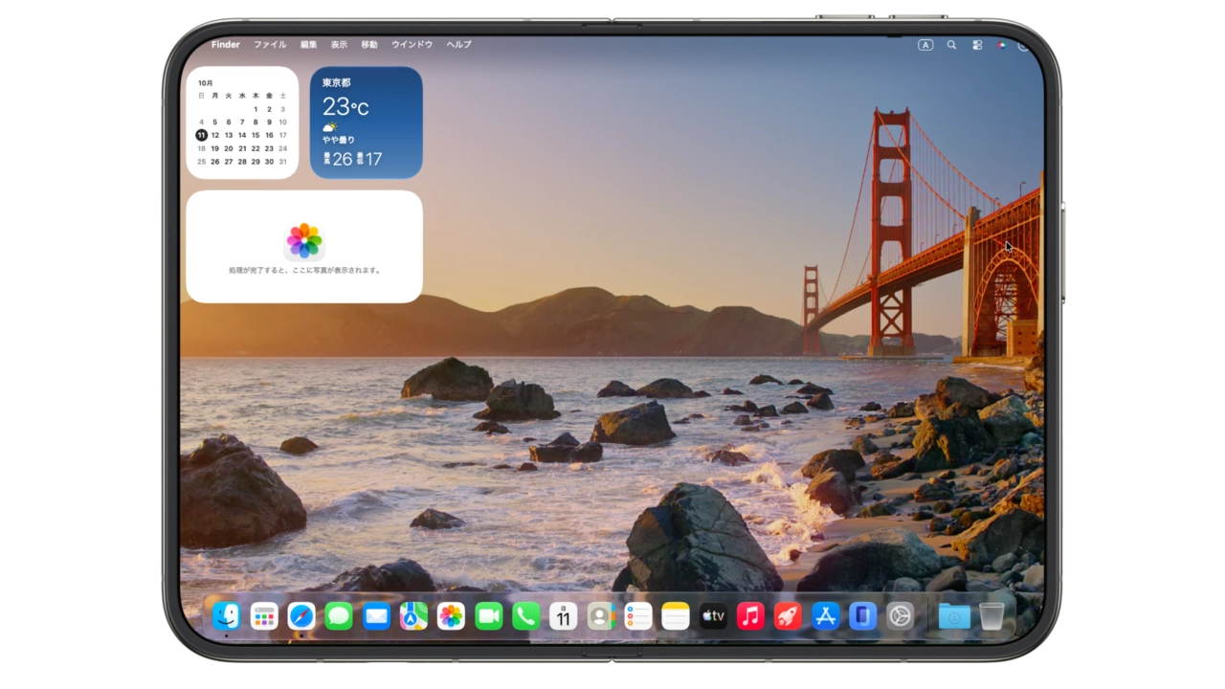Open the 編集 menu

308,45
